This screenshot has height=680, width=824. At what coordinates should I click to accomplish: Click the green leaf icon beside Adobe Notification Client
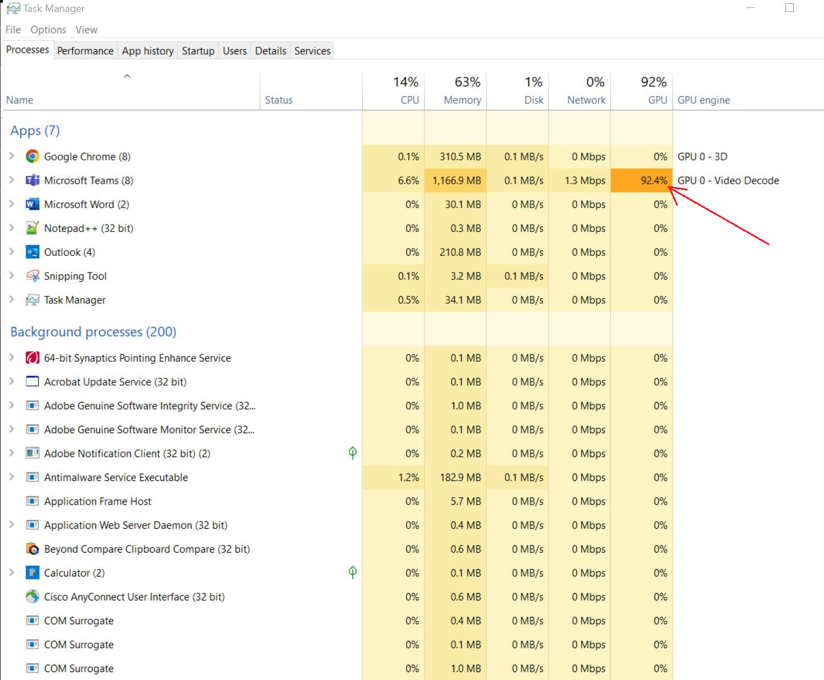(352, 453)
